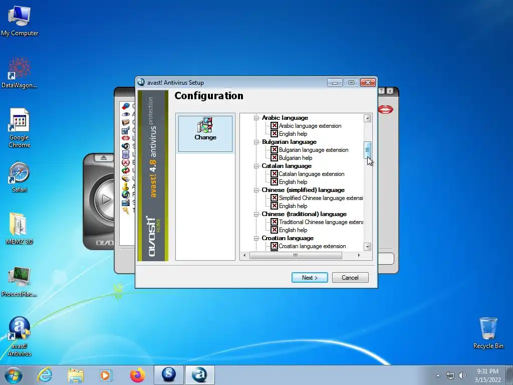Click the scroll left arrow of language tree
513x385 pixels.
pos(244,255)
